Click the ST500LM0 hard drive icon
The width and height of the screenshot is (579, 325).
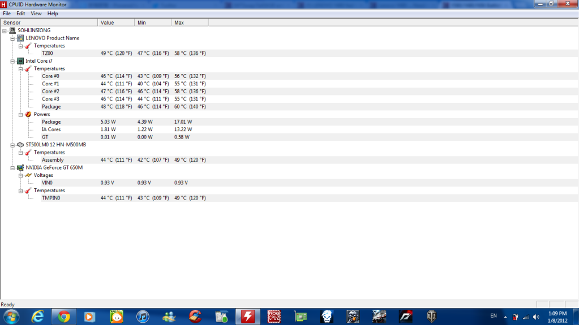click(20, 145)
